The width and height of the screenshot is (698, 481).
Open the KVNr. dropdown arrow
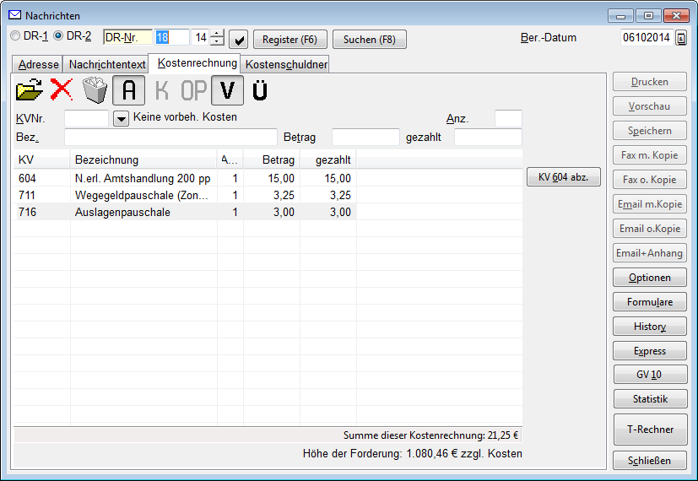click(121, 118)
